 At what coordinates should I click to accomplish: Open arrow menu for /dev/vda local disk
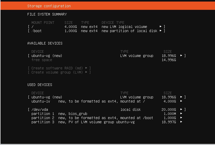181,110
